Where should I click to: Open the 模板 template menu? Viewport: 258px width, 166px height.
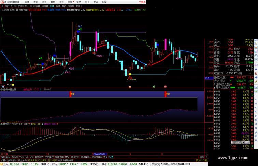[202, 157]
